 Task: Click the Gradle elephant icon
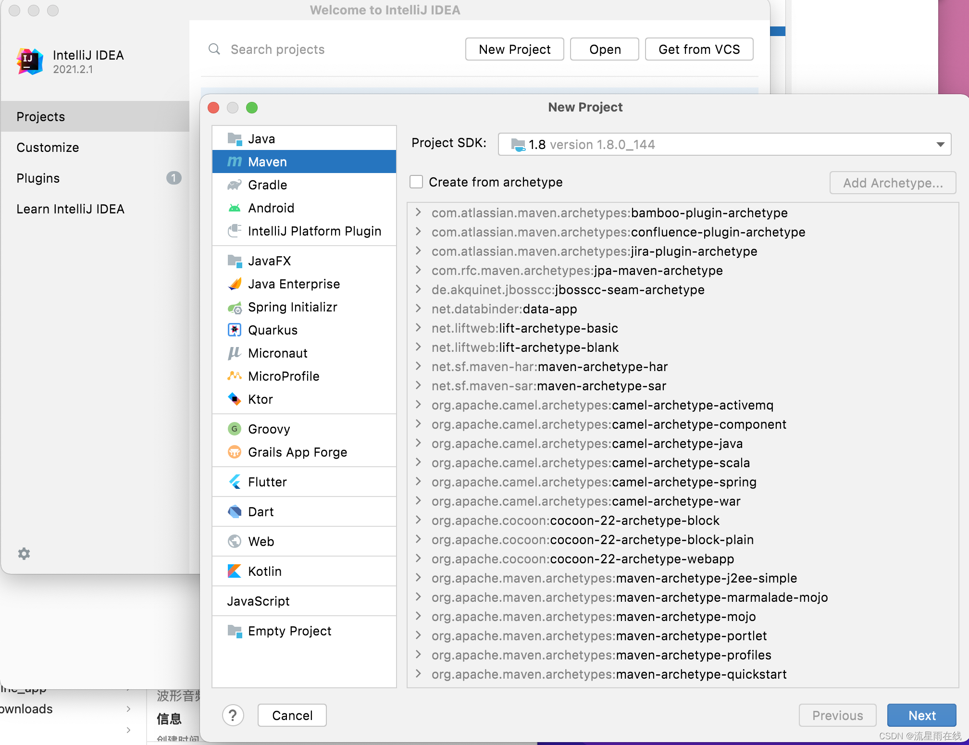(x=235, y=185)
